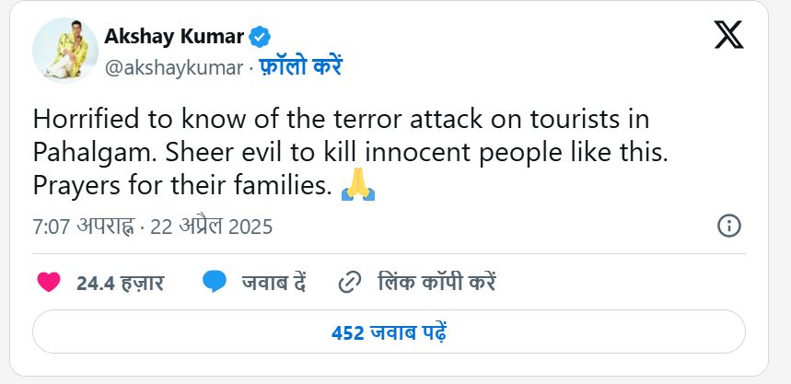This screenshot has height=384, width=791.
Task: Open the @akshaykumar handle link
Action: (x=174, y=67)
